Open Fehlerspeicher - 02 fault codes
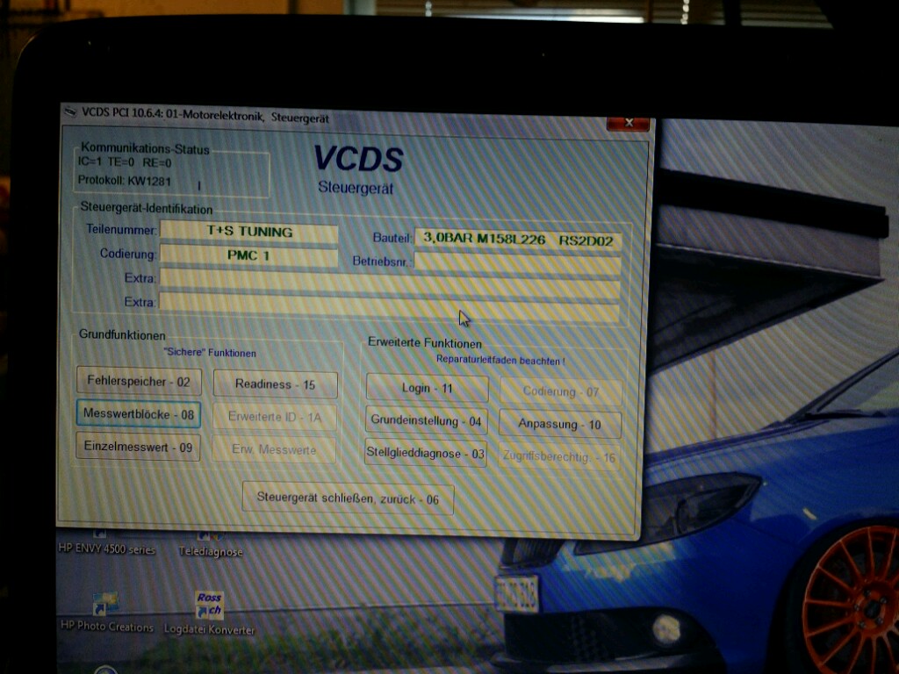899x674 pixels. (x=139, y=382)
